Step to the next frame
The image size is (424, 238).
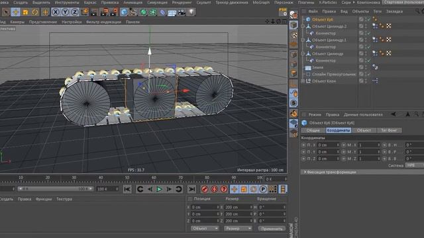(169, 189)
